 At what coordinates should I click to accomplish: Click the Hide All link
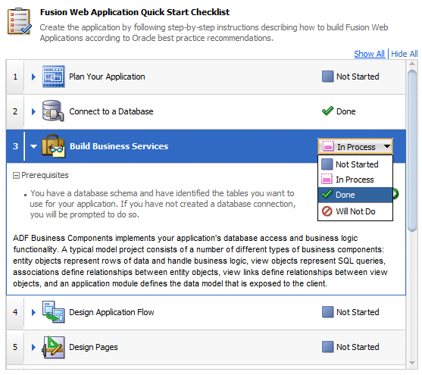(405, 54)
